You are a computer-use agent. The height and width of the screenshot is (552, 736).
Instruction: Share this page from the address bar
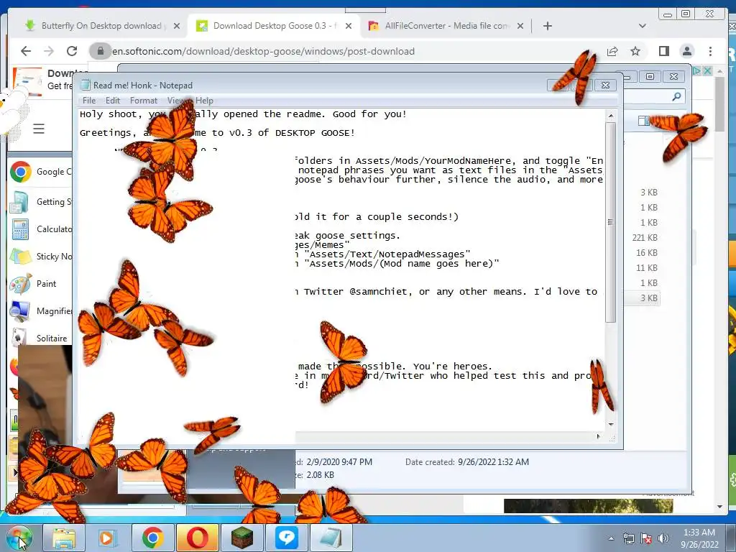coord(612,51)
